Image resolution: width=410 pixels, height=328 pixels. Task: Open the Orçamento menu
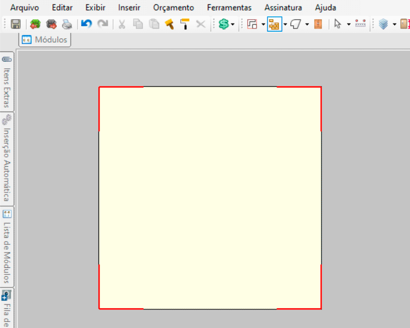[x=173, y=8]
